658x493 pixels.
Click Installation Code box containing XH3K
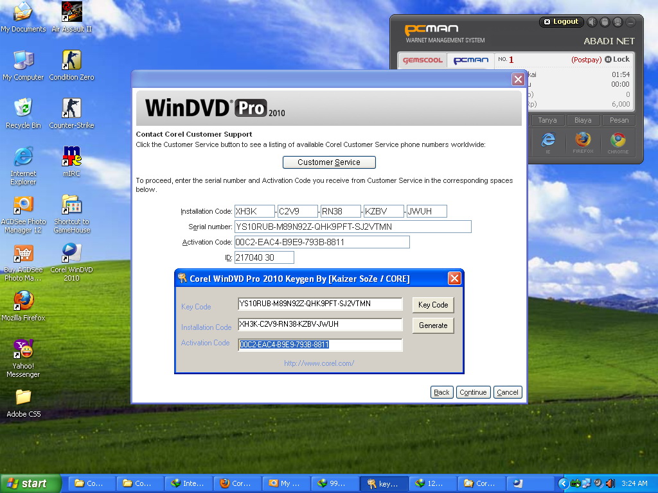(254, 211)
